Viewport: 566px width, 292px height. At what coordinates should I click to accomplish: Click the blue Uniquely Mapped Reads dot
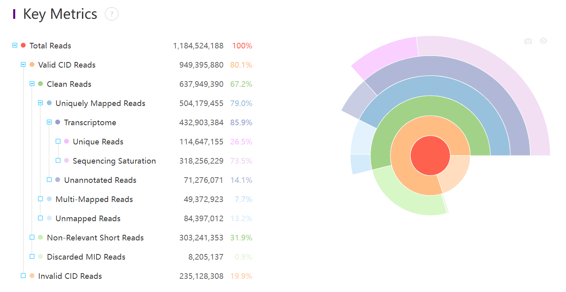click(x=49, y=103)
